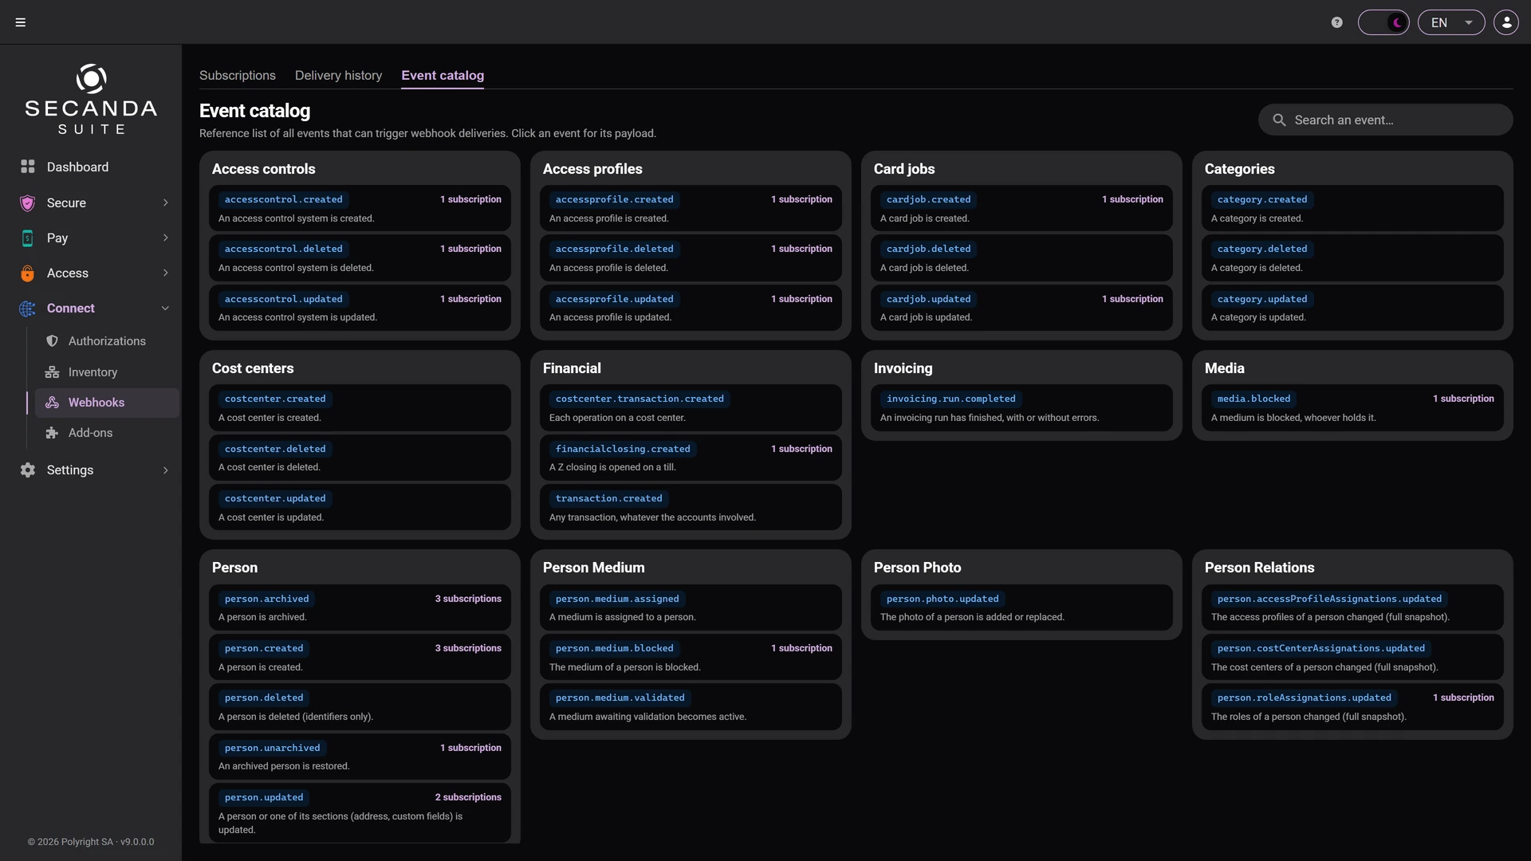The width and height of the screenshot is (1531, 861).
Task: Click the help question mark icon
Action: pos(1337,22)
